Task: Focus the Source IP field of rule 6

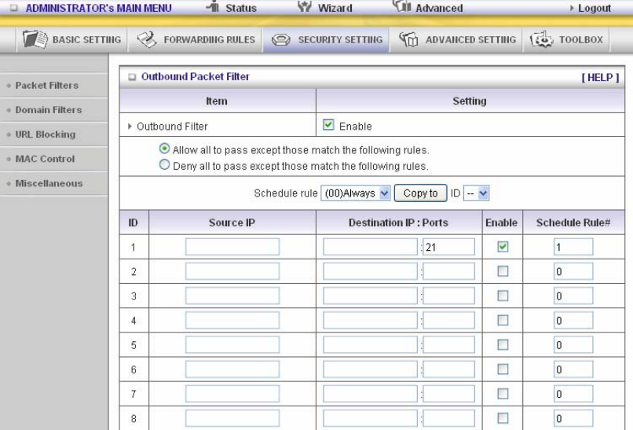Action: tap(232, 369)
